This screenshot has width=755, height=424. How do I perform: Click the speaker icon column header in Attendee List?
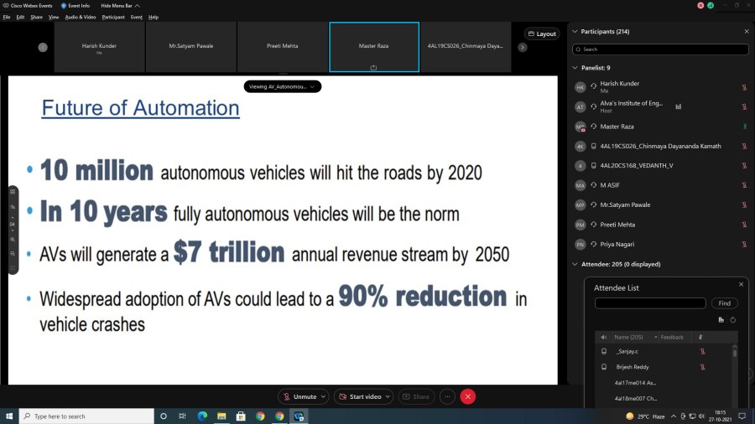603,337
